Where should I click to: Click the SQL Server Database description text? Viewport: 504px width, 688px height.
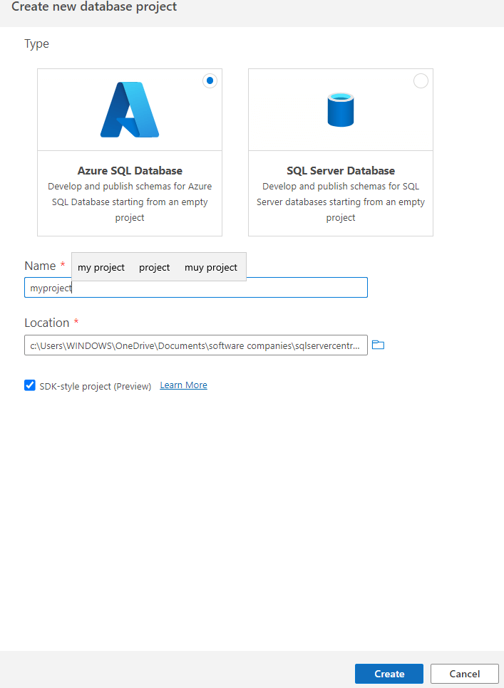coord(341,202)
